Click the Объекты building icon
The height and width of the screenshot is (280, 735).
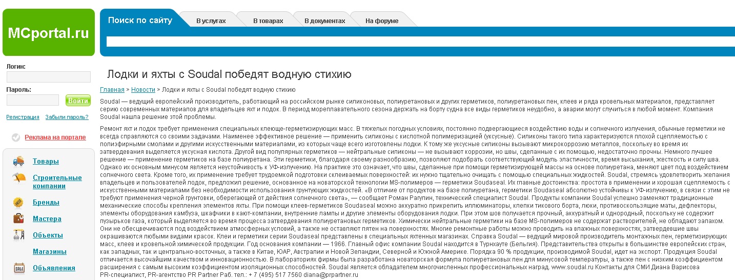point(19,235)
